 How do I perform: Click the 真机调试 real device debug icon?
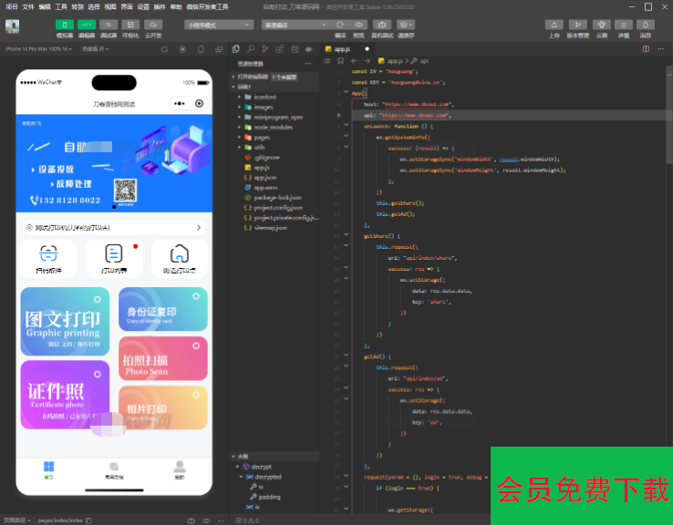382,25
